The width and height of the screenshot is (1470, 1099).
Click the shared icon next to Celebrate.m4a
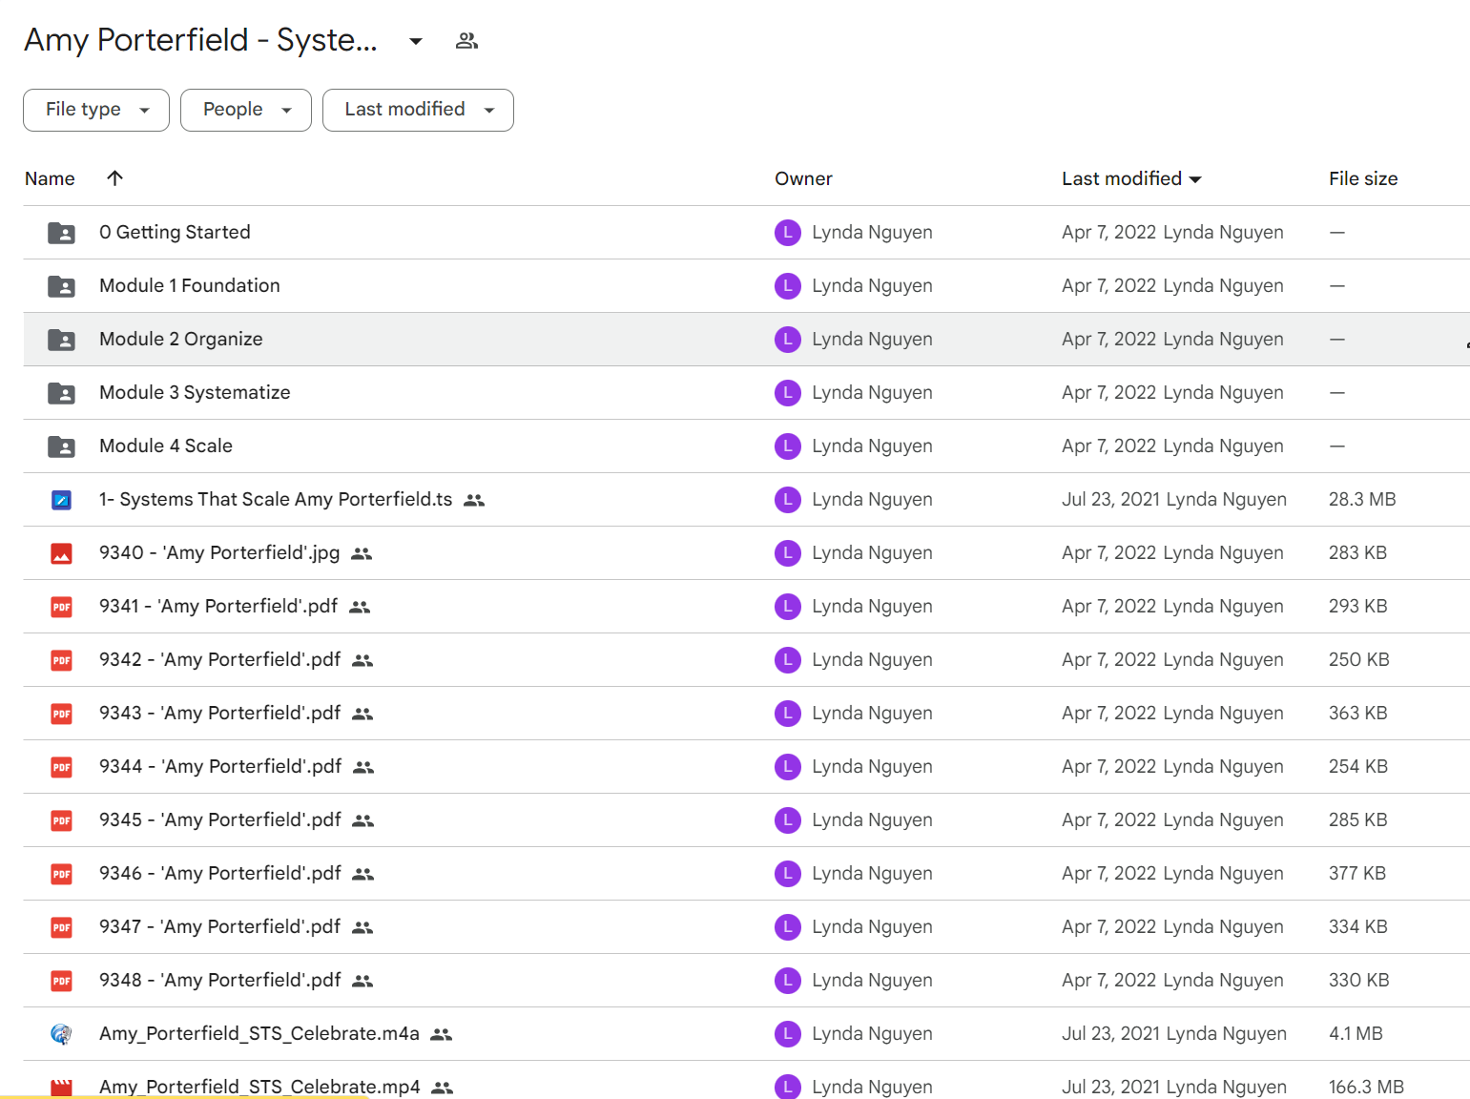[441, 1034]
